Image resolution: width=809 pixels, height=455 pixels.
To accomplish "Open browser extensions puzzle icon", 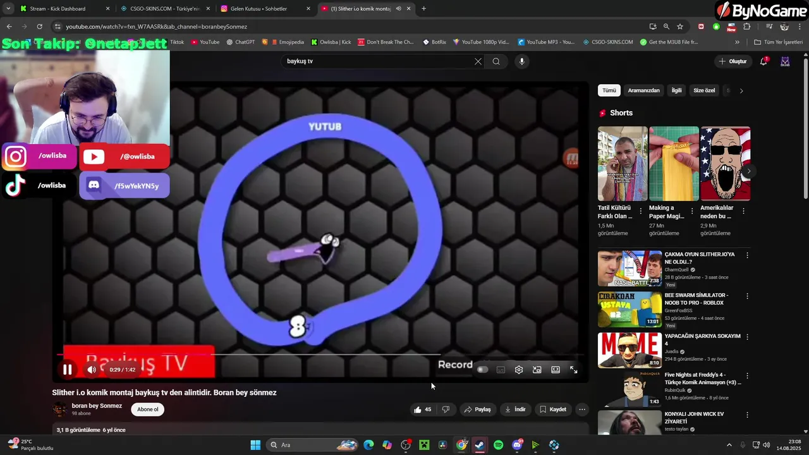I will [x=746, y=27].
